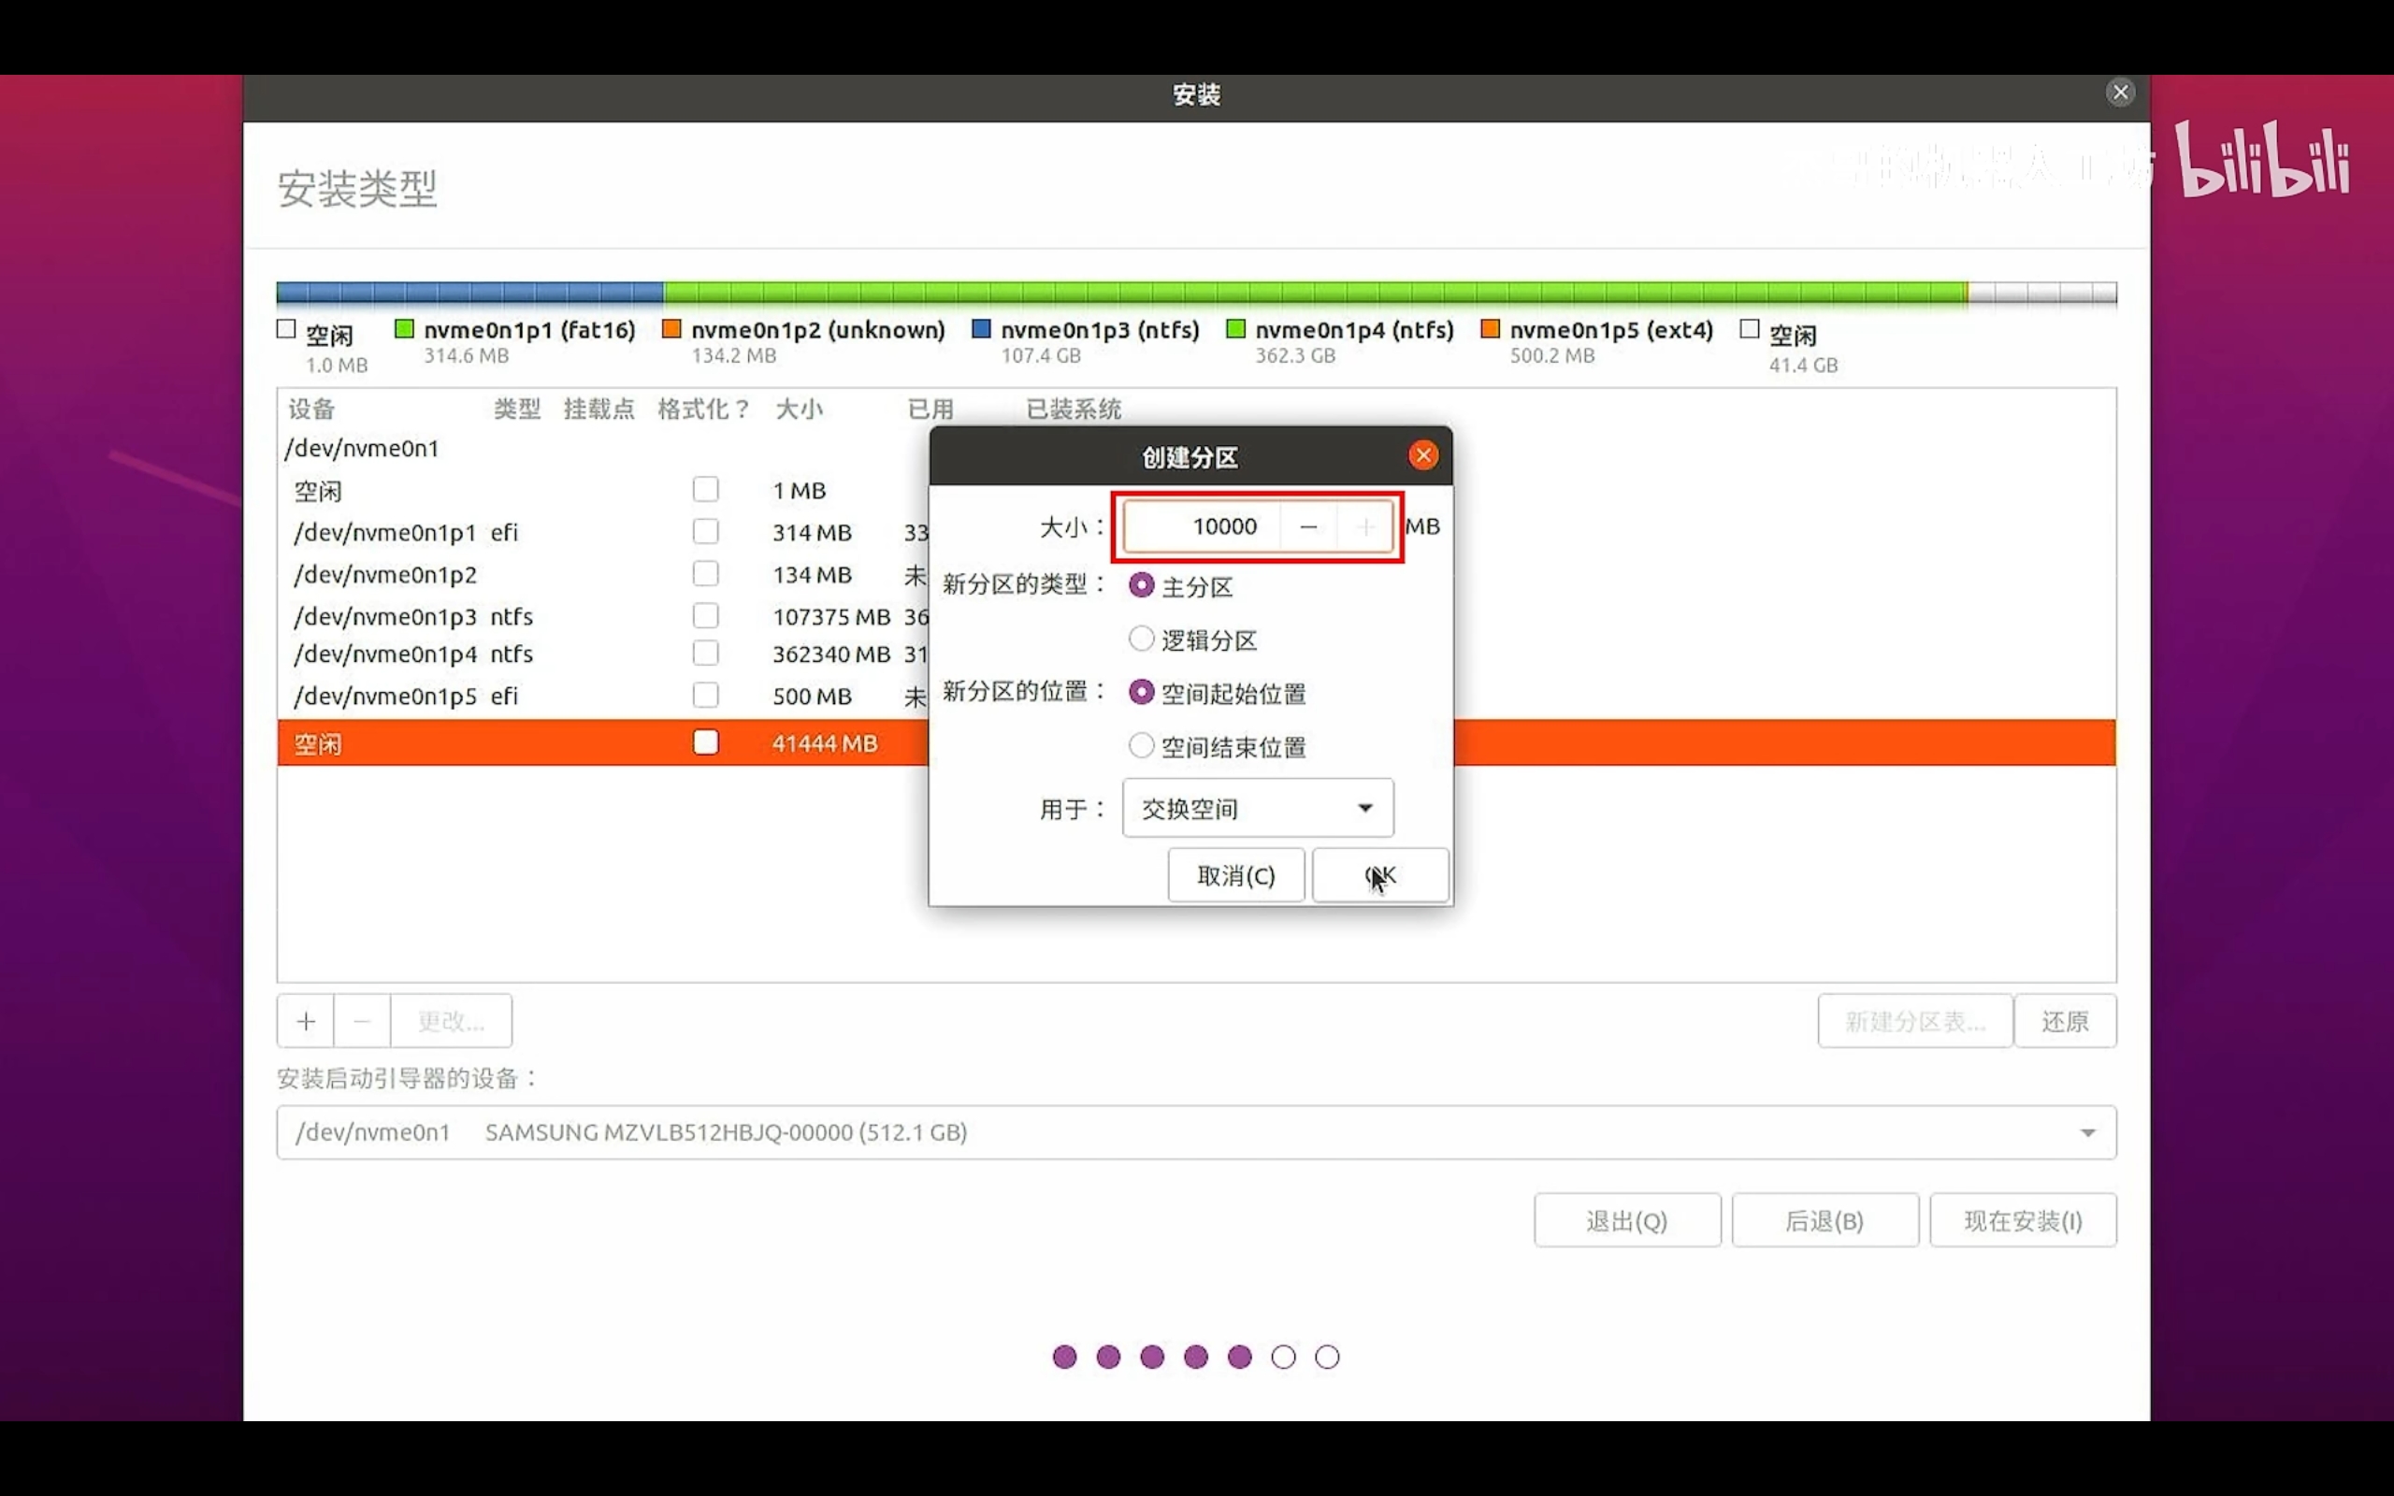The height and width of the screenshot is (1496, 2394).
Task: Toggle format checkbox for /dev/nvme0n1p2 row
Action: 705,574
